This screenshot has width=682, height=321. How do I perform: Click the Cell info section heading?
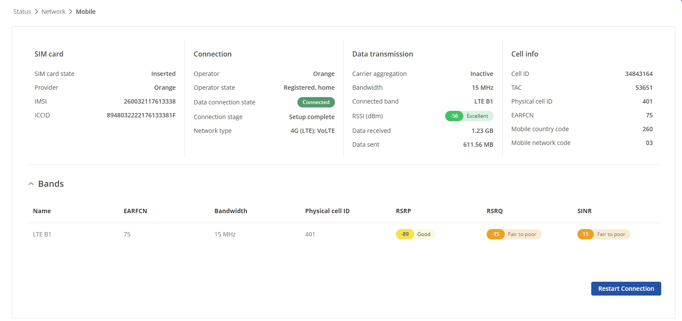tap(525, 54)
